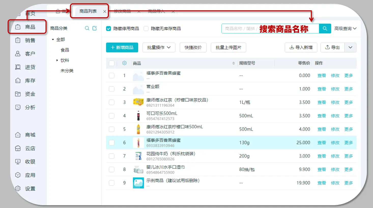373x208 pixels.
Task: Search within 商品分类 using magnifier icon
Action: coord(87,28)
